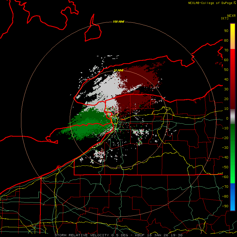Click the -70 value on the velocity scale
Viewport: 237px width, 237px height.
225,187
